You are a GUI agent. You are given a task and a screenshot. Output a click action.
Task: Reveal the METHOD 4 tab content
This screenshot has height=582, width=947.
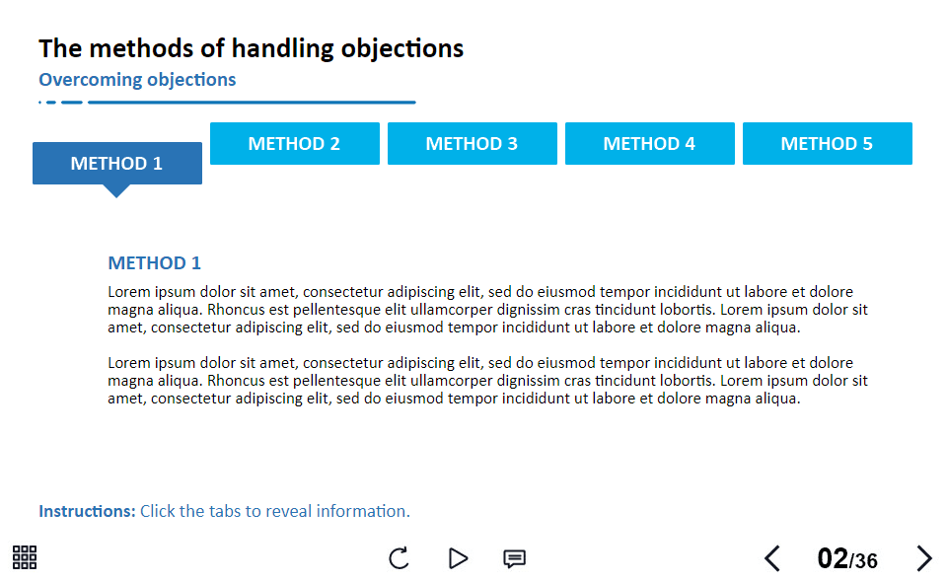[x=650, y=144]
